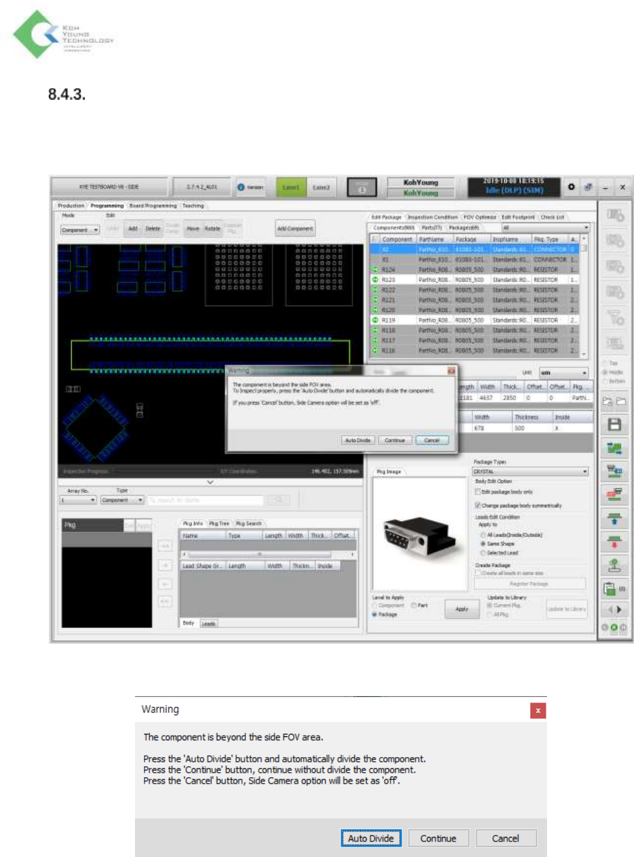Select the 'Selected Lead' radio option

(483, 553)
